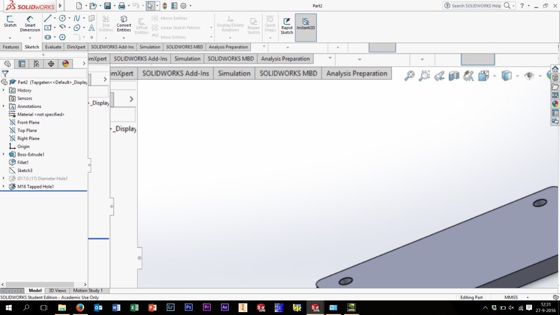Expand the Boss-Extrude1 feature node
The height and width of the screenshot is (315, 560).
click(x=3, y=154)
